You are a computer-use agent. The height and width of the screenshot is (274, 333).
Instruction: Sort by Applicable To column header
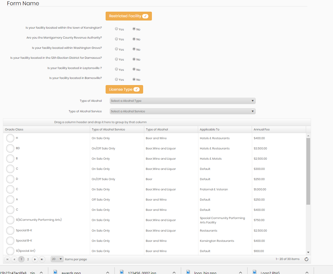pyautogui.click(x=210, y=129)
